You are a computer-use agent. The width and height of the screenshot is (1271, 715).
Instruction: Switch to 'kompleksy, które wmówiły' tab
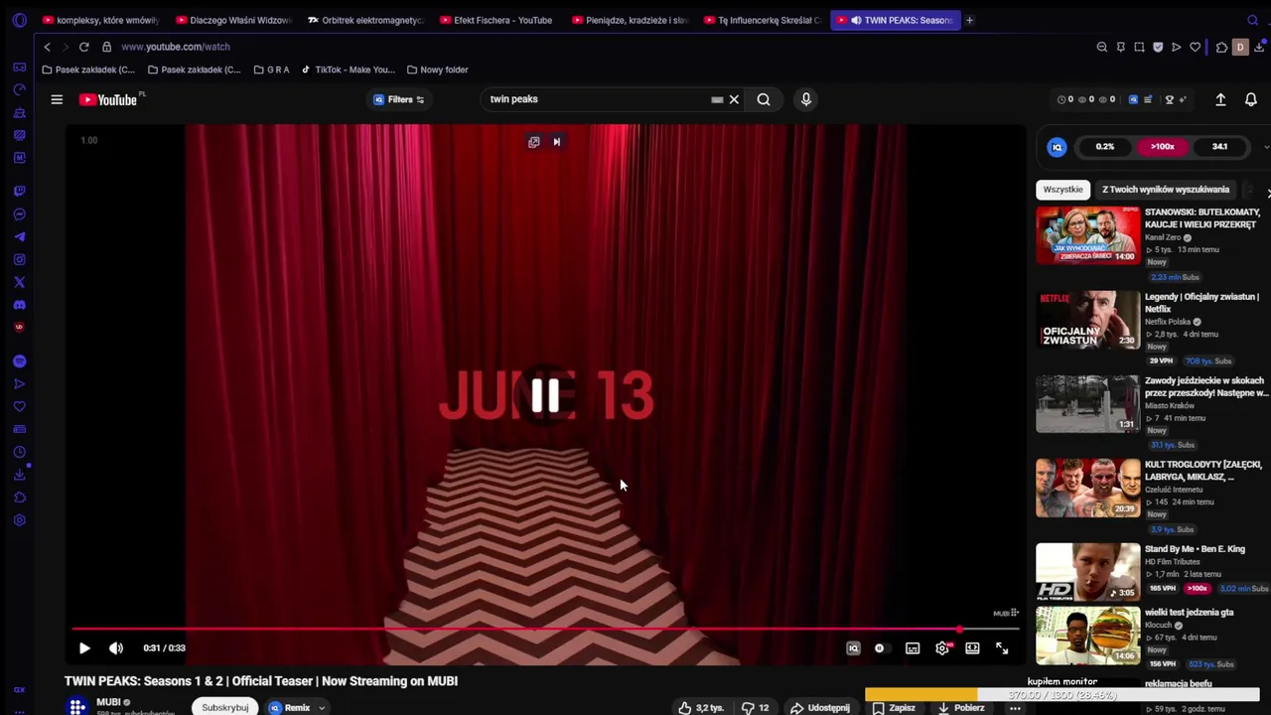(100, 20)
